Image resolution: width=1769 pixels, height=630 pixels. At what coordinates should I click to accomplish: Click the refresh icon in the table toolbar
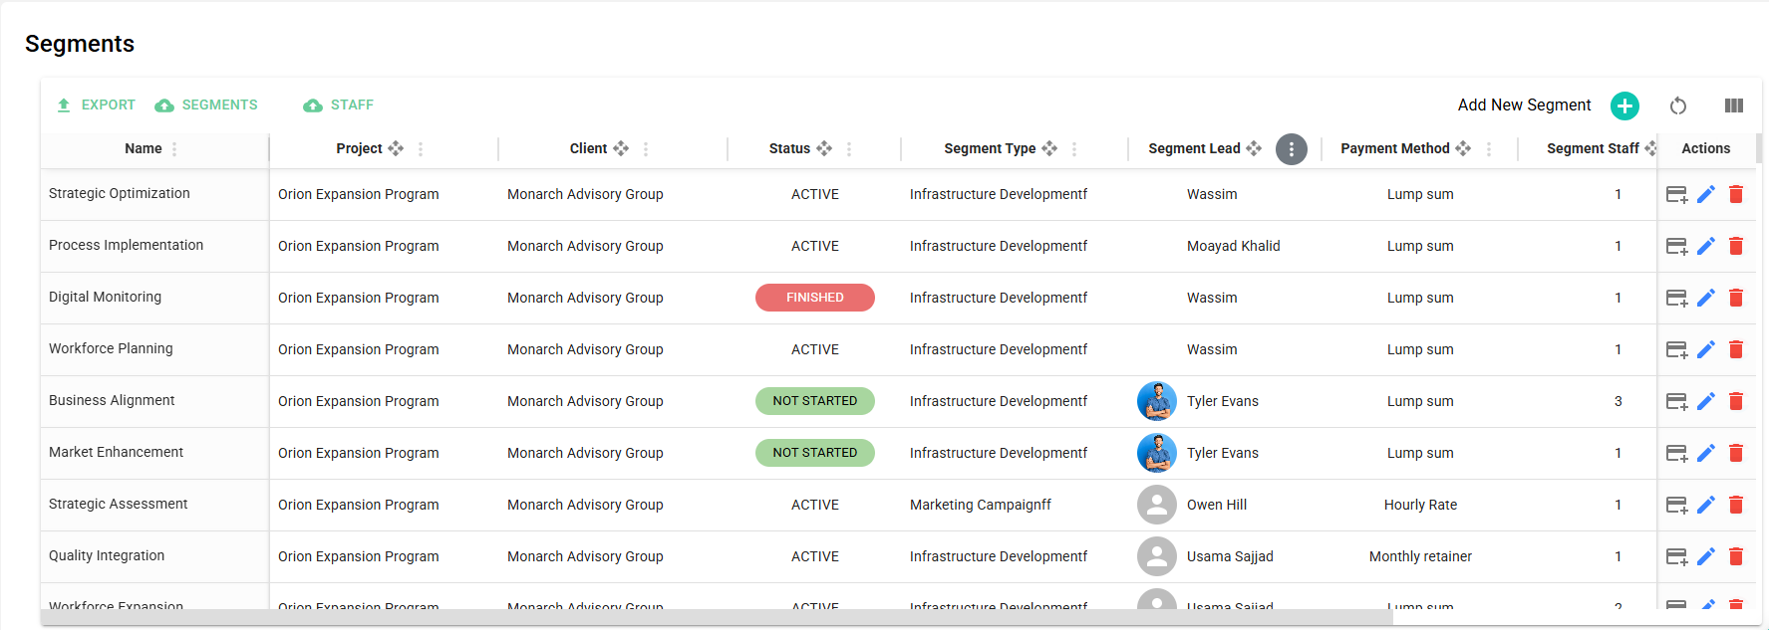(1678, 105)
